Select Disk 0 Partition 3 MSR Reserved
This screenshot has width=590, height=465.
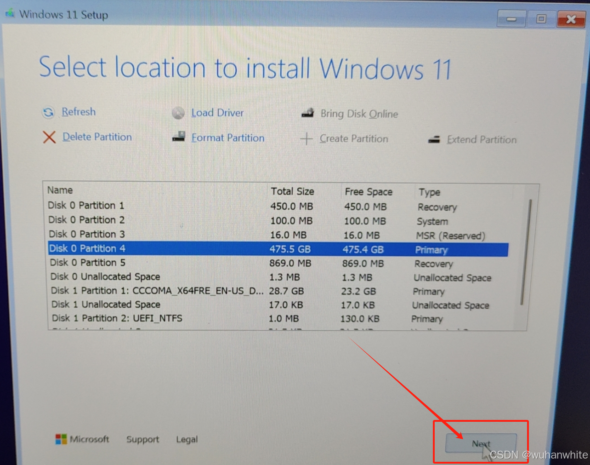pos(86,234)
